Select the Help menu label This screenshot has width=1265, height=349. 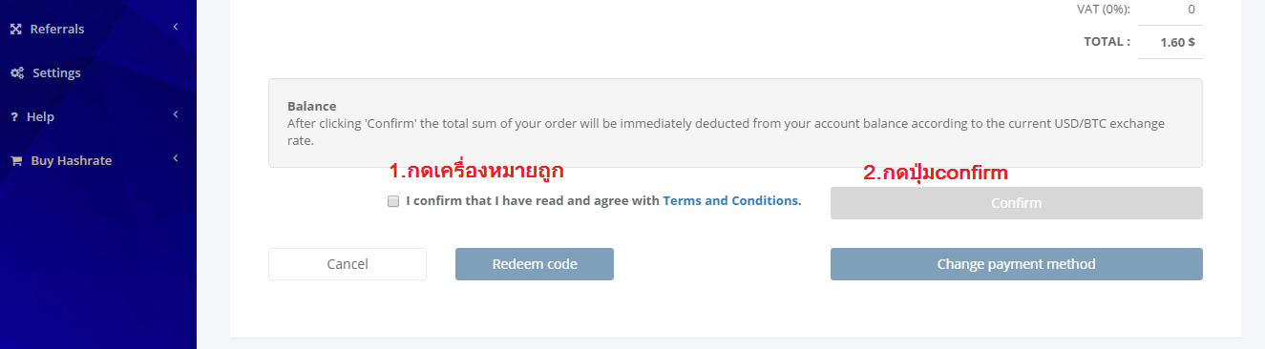(40, 116)
